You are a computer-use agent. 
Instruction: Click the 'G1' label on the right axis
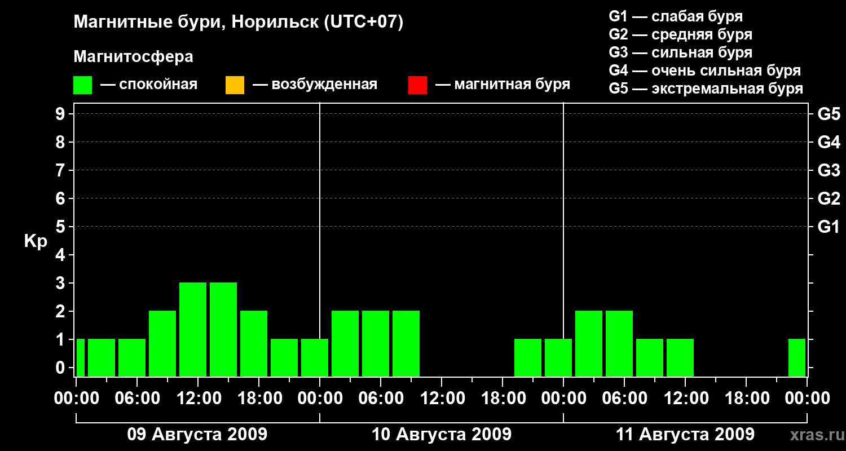pyautogui.click(x=829, y=227)
